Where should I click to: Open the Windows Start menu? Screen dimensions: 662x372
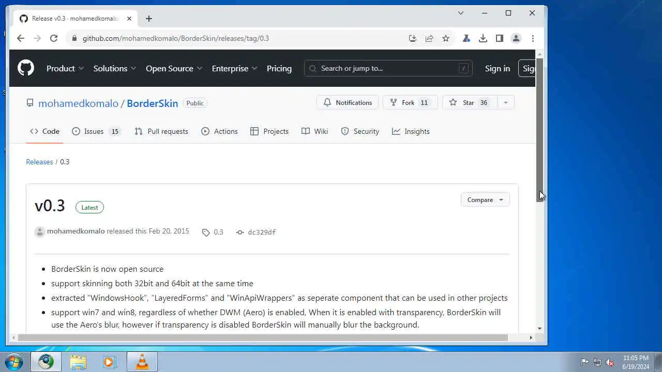click(x=14, y=362)
